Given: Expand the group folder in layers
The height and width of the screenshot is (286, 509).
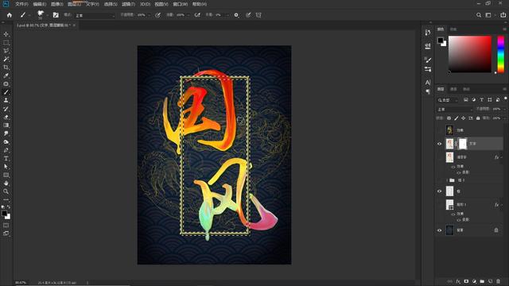Looking at the screenshot, I should (x=447, y=180).
